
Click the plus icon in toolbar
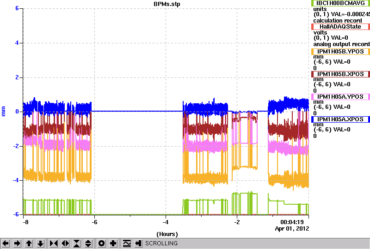[113, 243]
